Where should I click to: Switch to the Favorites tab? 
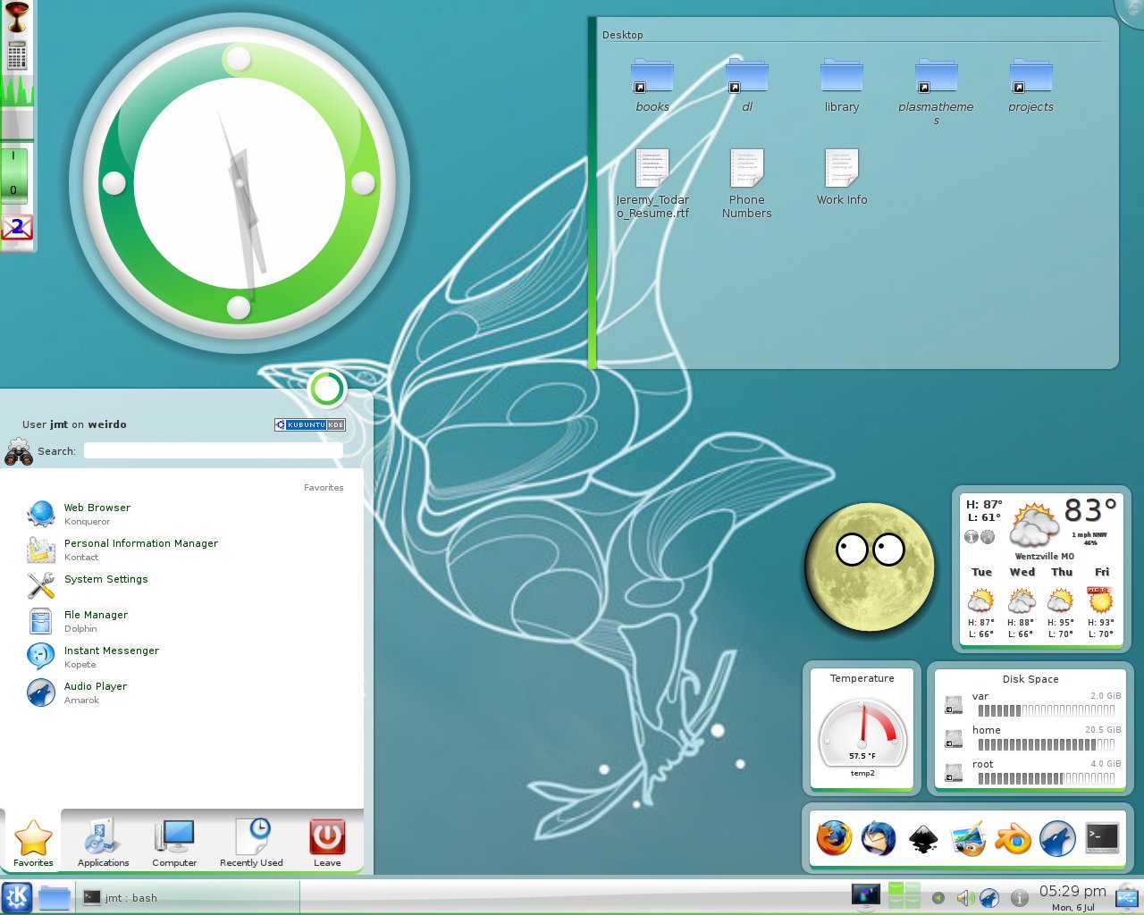33,843
